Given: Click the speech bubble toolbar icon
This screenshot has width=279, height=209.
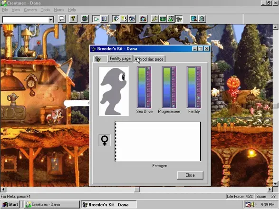Looking at the screenshot, I should 62,19.
